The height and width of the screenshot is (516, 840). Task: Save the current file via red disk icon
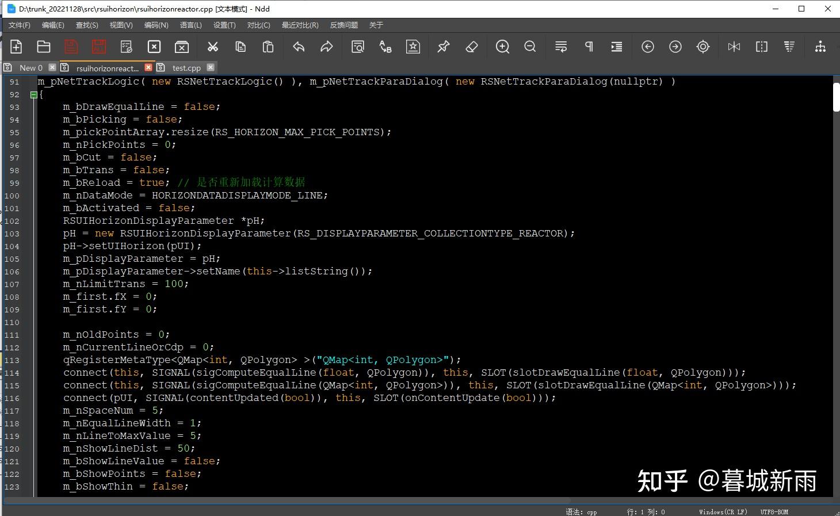(x=71, y=47)
